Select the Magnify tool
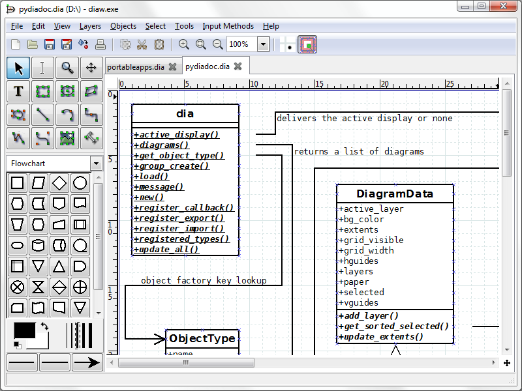The width and height of the screenshot is (522, 391). click(x=67, y=67)
